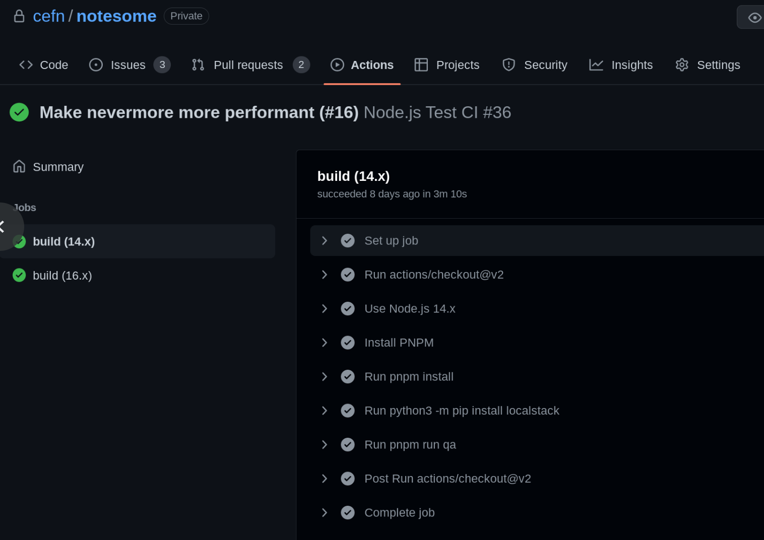This screenshot has width=764, height=540.
Task: Expand the Run pnpm run qa step
Action: click(325, 445)
